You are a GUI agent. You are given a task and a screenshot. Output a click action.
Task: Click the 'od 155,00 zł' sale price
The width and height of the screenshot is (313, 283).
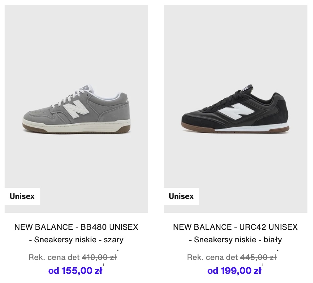(75, 271)
